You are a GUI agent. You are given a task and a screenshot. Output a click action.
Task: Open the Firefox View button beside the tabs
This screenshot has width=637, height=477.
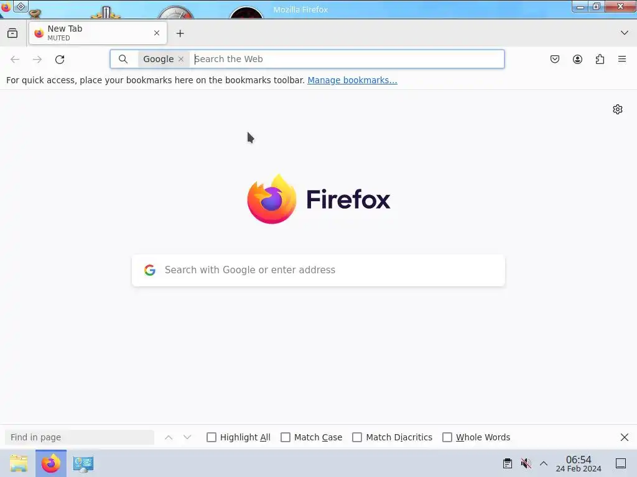pyautogui.click(x=12, y=34)
